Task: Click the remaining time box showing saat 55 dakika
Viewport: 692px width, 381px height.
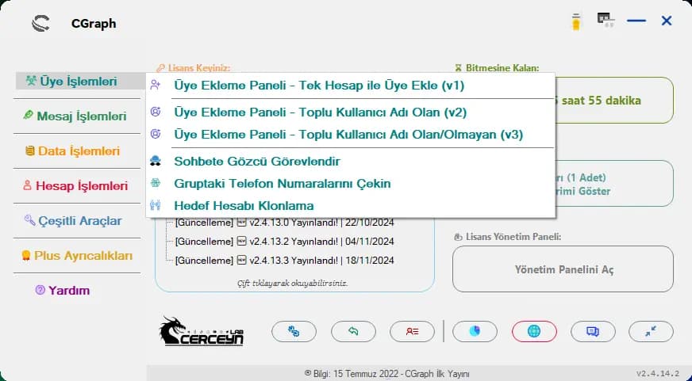Action: point(614,101)
